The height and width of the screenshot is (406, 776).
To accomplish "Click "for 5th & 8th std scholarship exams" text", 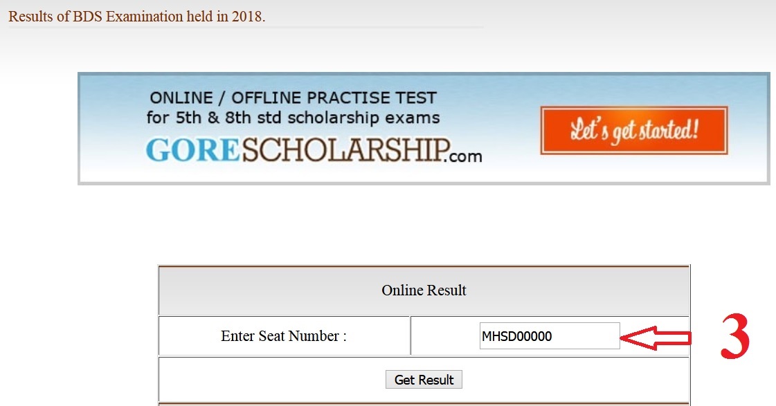I will (x=293, y=118).
